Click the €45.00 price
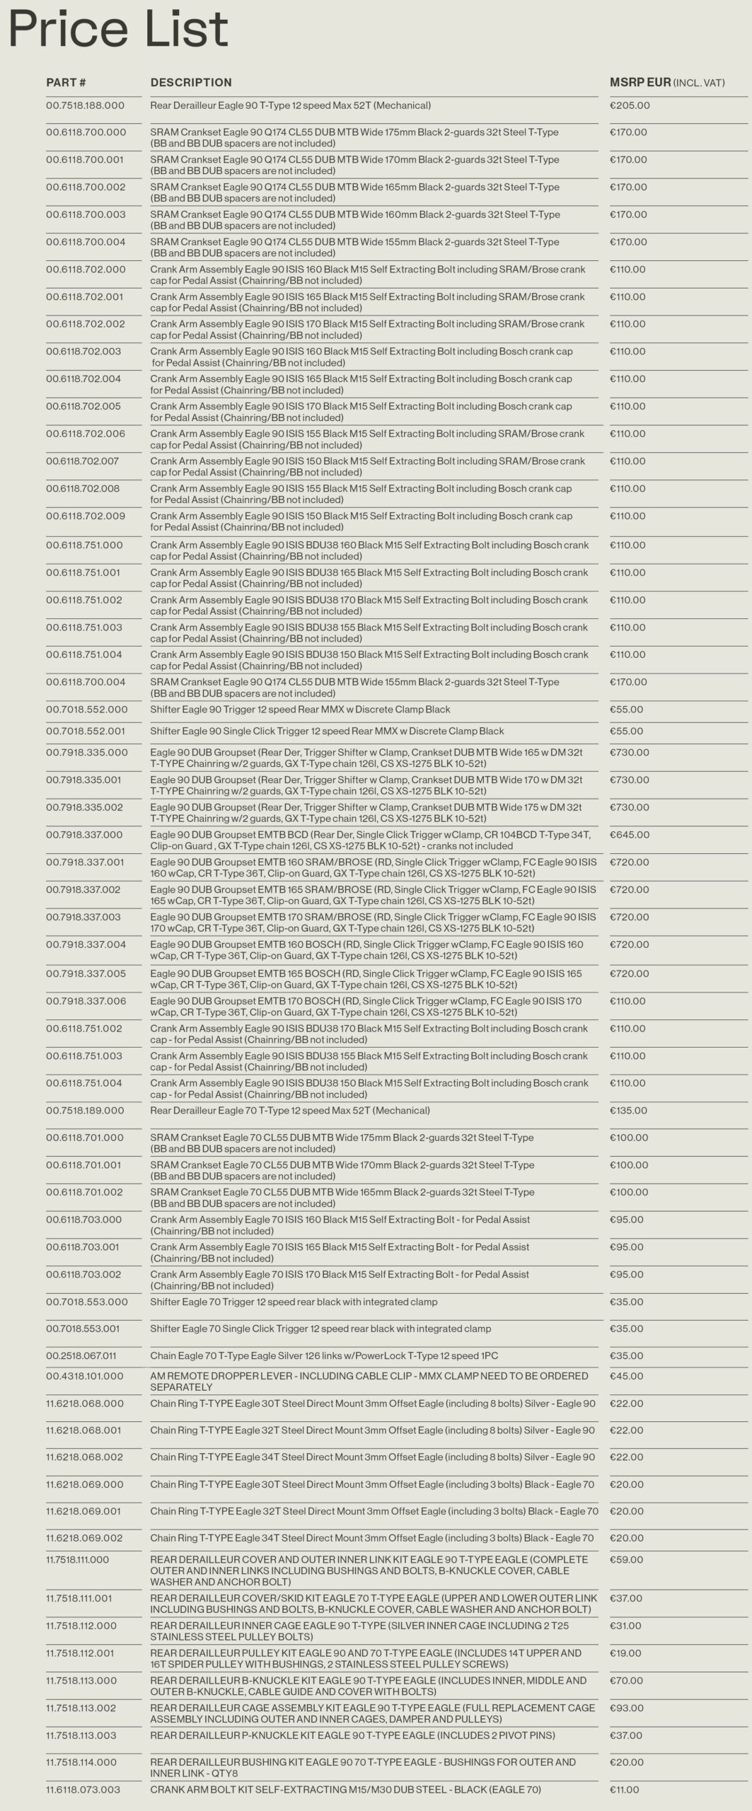 (x=627, y=1376)
